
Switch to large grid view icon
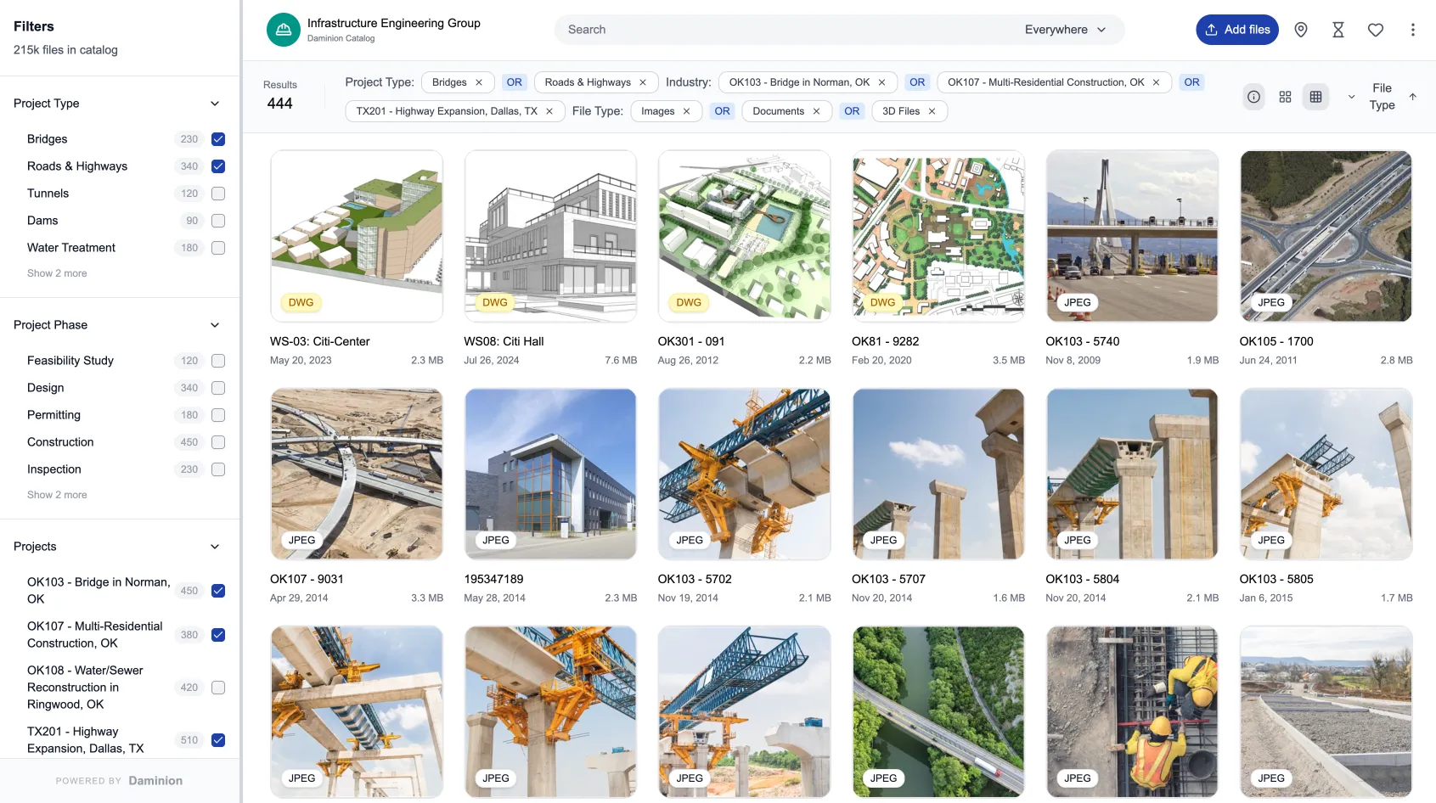(x=1285, y=97)
